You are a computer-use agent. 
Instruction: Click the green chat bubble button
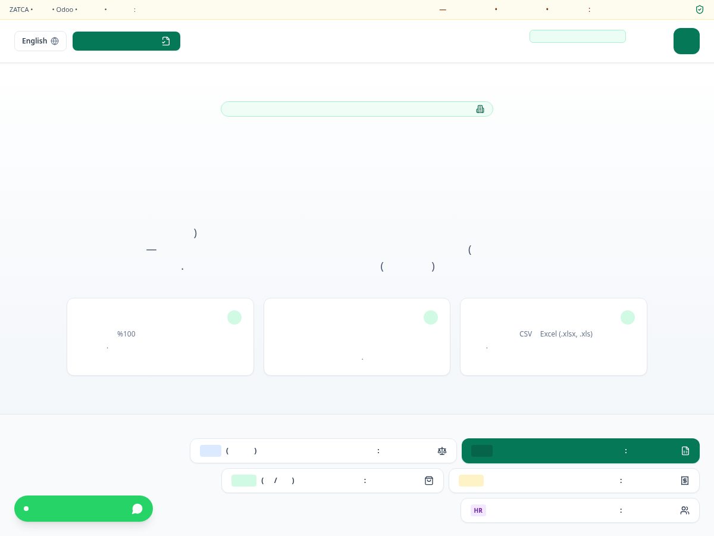click(x=83, y=509)
